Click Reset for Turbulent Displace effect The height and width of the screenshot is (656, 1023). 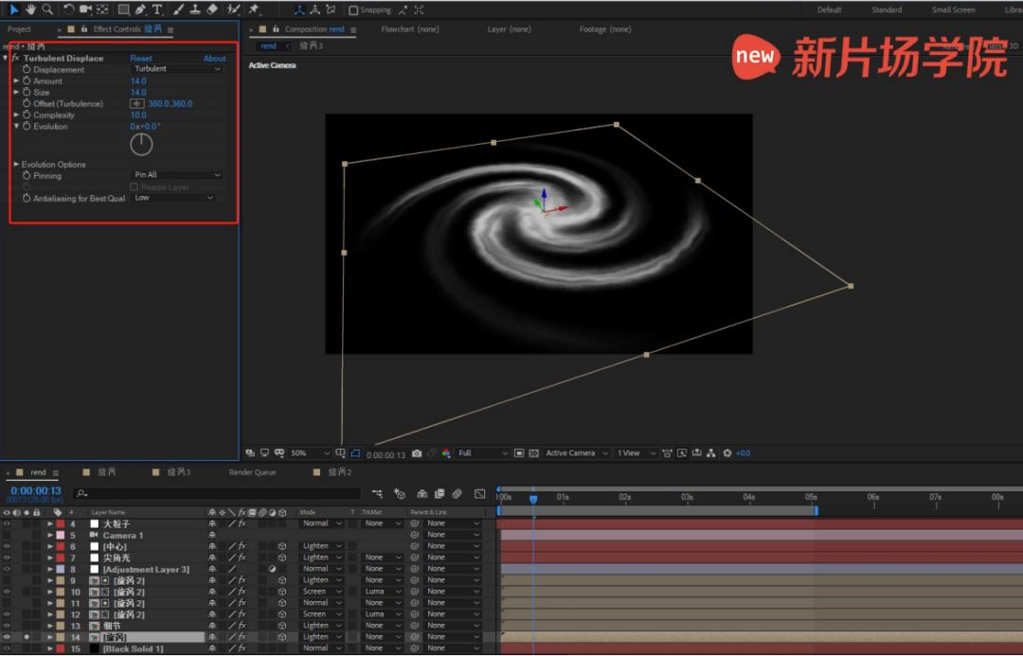coord(140,59)
